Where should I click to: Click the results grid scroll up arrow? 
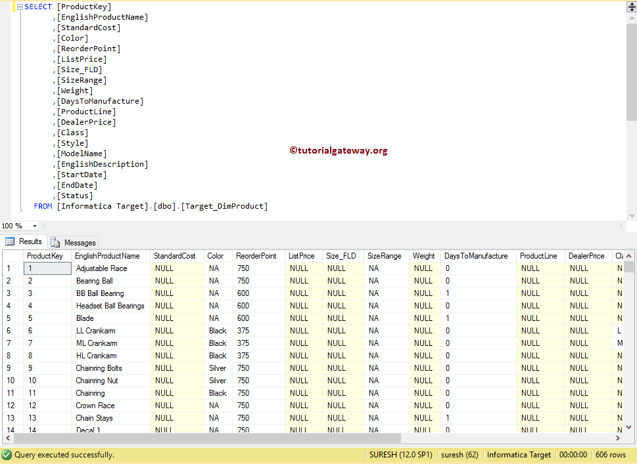coord(629,256)
